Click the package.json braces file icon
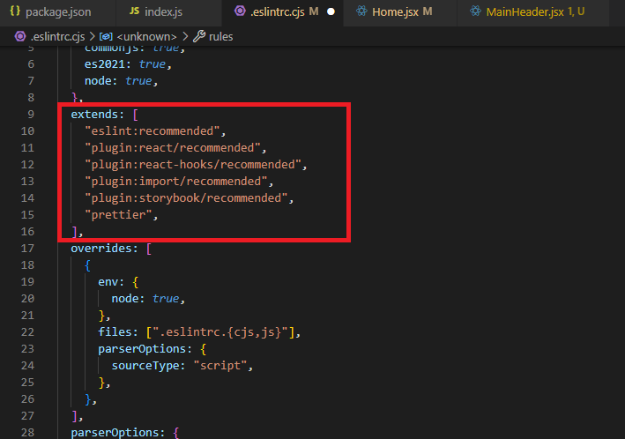The width and height of the screenshot is (625, 439). pos(15,11)
